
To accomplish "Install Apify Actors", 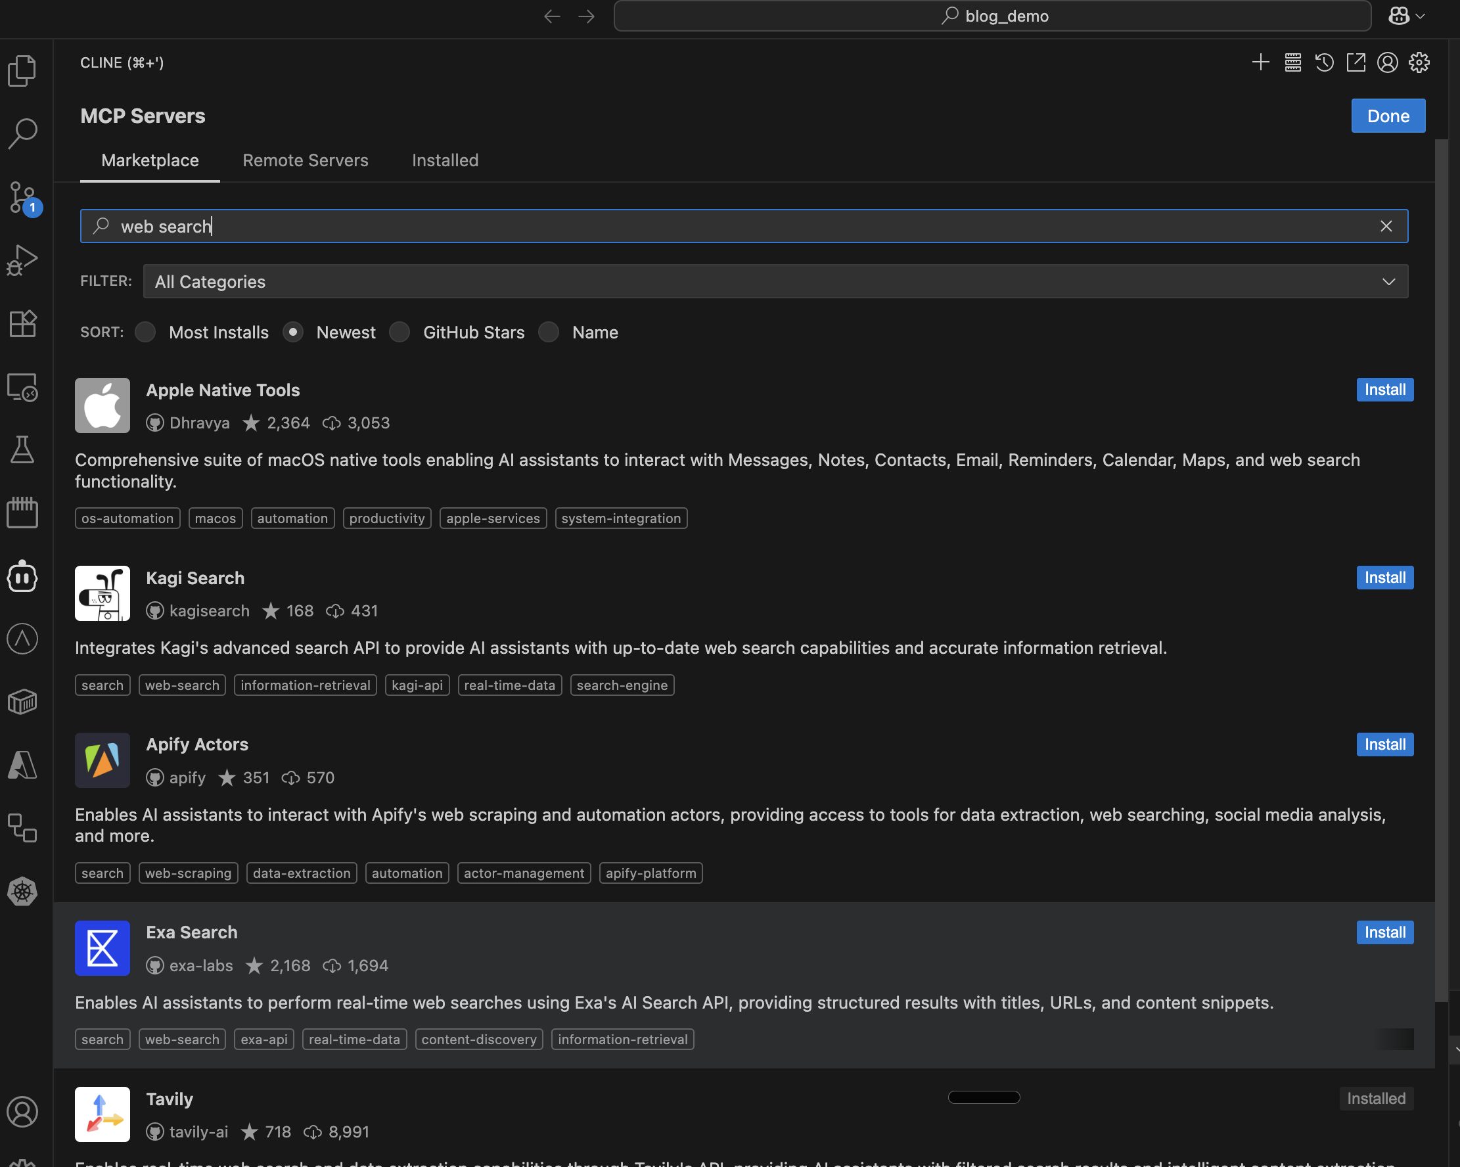I will [1385, 744].
